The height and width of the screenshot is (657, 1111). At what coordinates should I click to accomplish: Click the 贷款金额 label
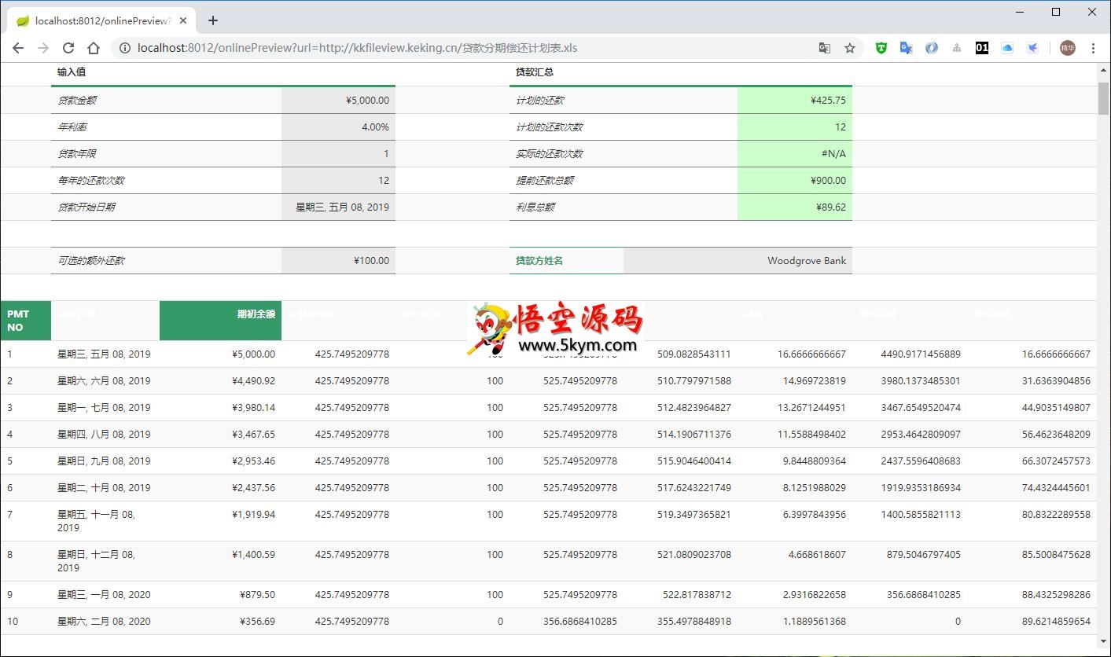click(x=77, y=100)
